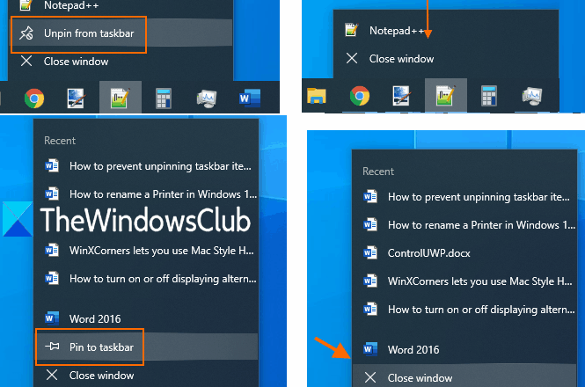Open the monitor chart app icon in top-left taskbar
The height and width of the screenshot is (387, 585).
point(207,99)
